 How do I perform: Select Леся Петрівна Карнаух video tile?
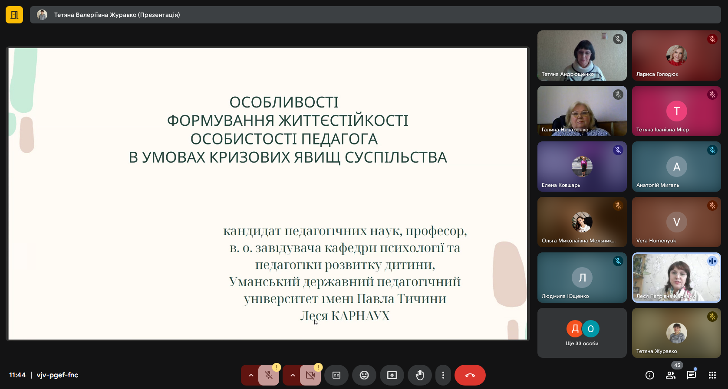point(677,278)
